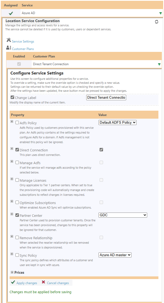The width and height of the screenshot is (164, 303).
Task: Open the GDC Partner Center dropdown
Action: [x=123, y=215]
